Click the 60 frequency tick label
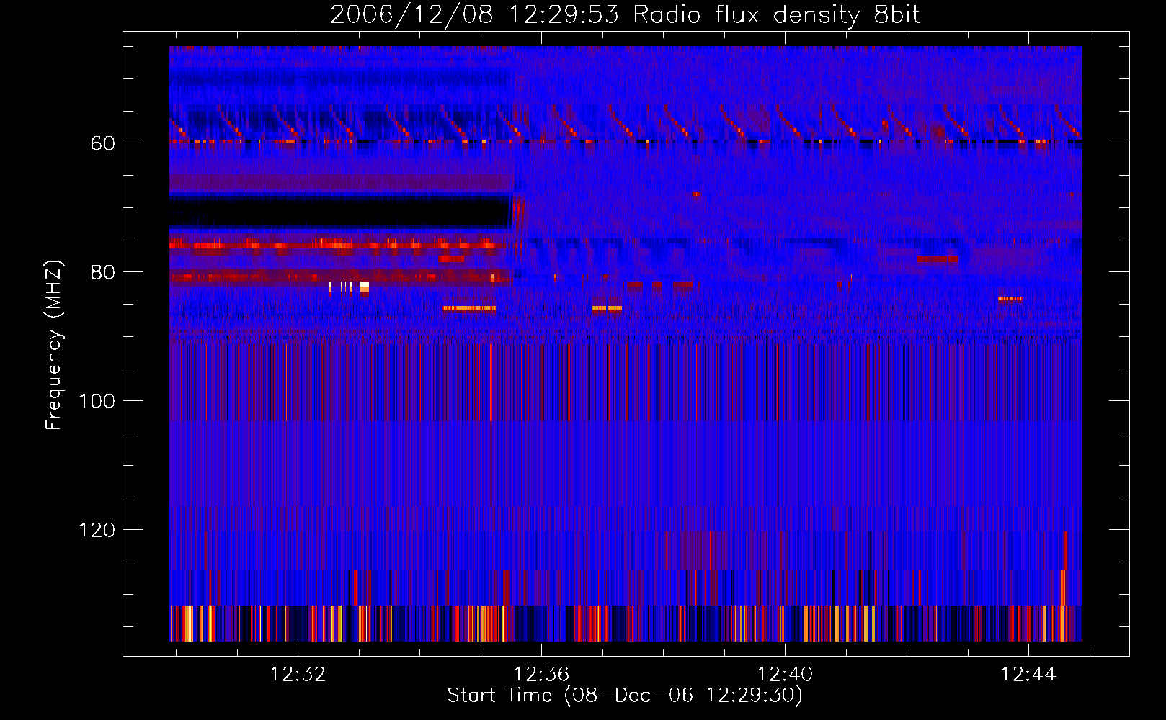 [103, 143]
